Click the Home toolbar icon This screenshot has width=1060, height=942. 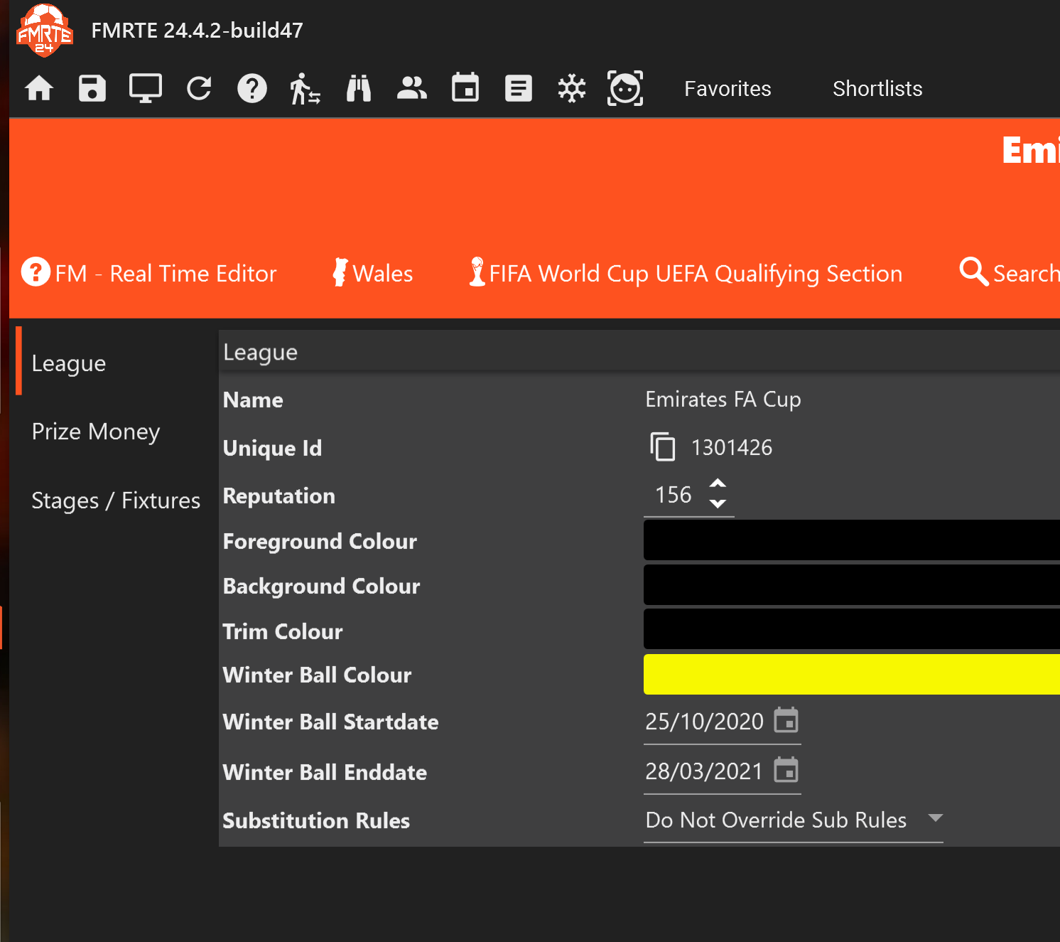tap(39, 89)
